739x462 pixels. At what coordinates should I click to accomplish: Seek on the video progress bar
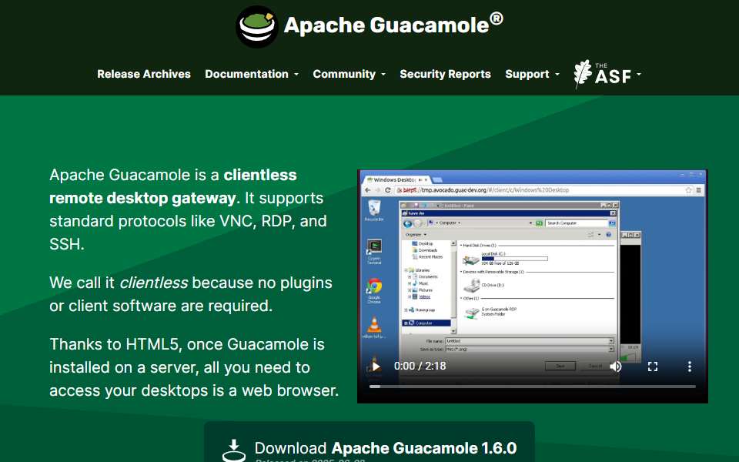click(533, 387)
